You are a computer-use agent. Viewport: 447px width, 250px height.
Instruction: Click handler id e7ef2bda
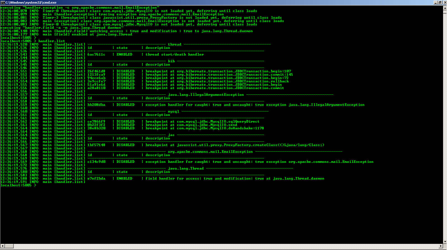pyautogui.click(x=96, y=178)
